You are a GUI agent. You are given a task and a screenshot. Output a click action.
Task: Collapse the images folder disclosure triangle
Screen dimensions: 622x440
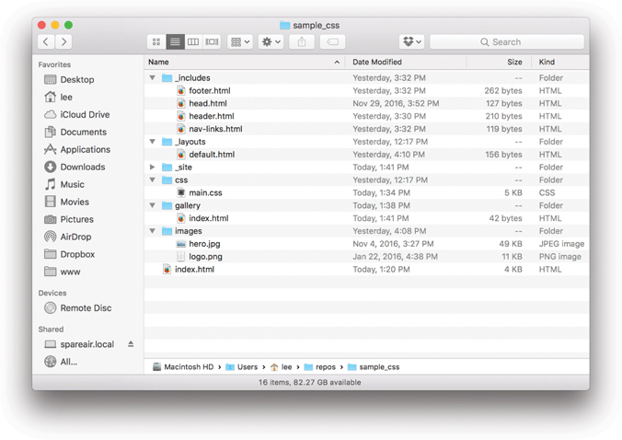pyautogui.click(x=153, y=231)
